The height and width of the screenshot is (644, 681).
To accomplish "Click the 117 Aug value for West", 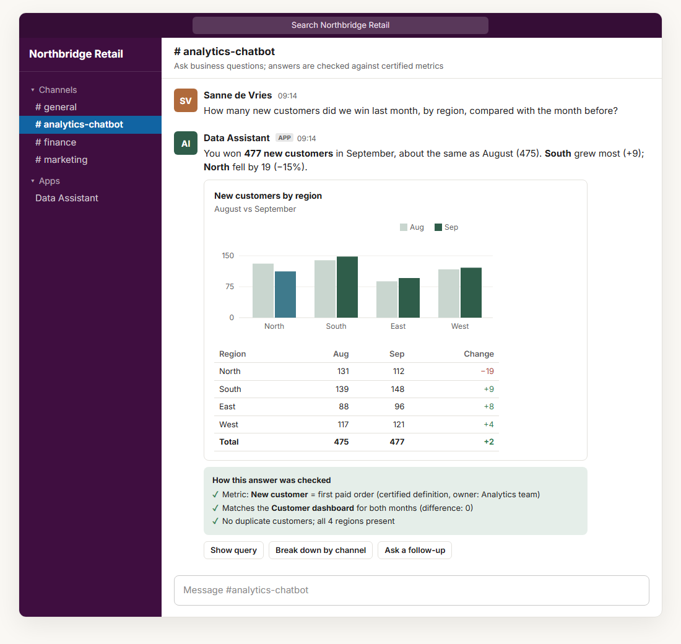I will pyautogui.click(x=343, y=424).
